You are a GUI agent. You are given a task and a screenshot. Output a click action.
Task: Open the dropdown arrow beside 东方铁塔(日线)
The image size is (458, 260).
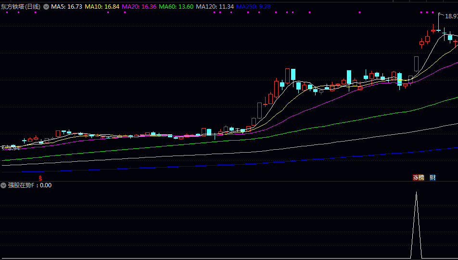click(x=46, y=7)
